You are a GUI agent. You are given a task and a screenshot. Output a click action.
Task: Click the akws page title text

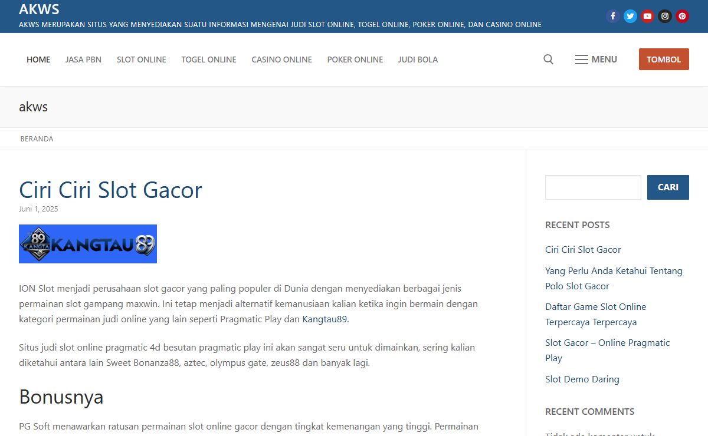[33, 107]
